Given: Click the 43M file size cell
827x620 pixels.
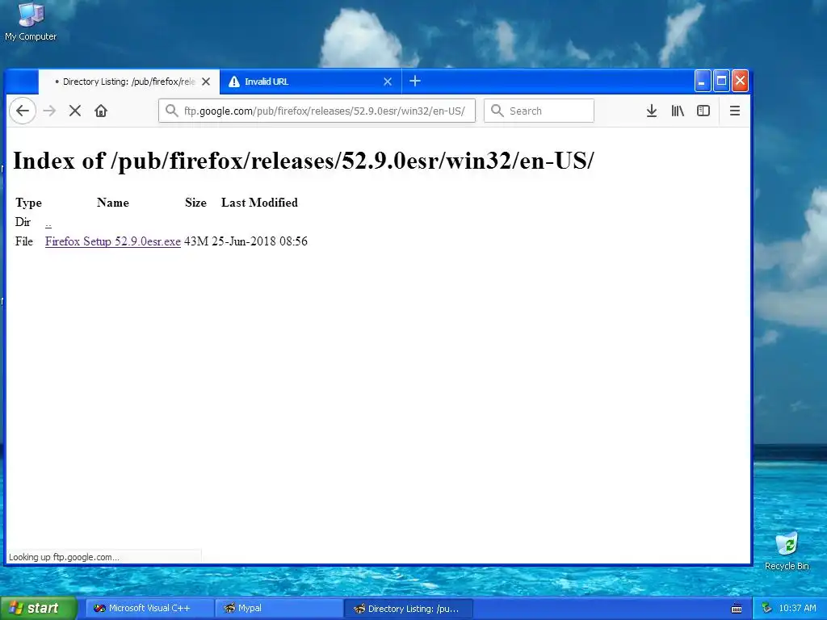Looking at the screenshot, I should (x=196, y=241).
